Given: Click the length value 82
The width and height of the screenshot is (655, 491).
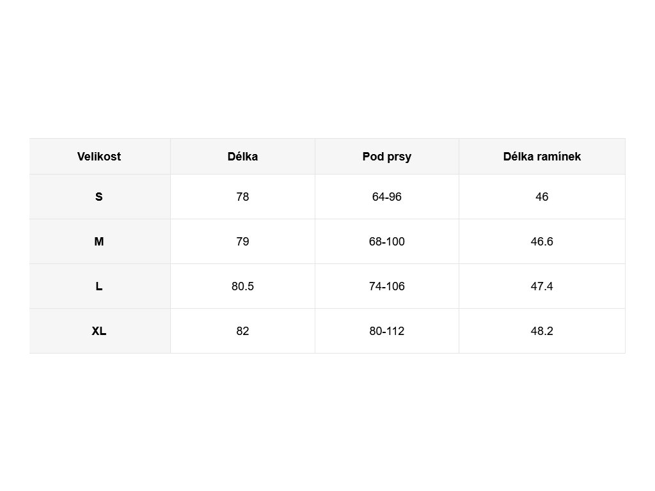Looking at the screenshot, I should [x=242, y=331].
